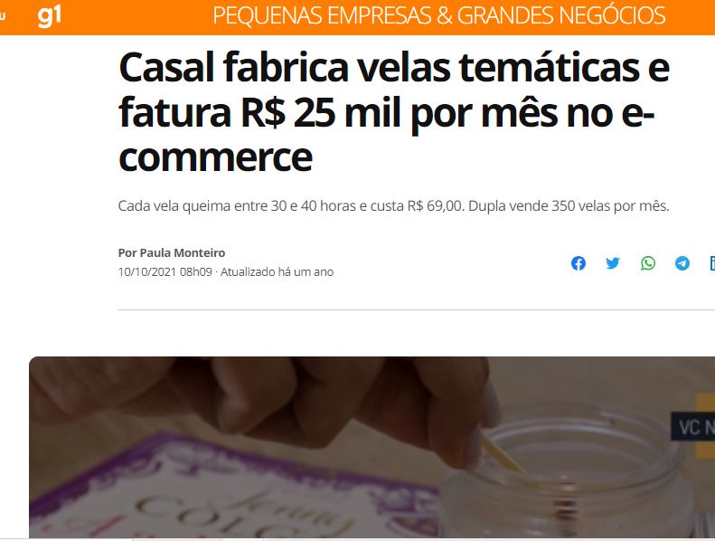This screenshot has height=541, width=715.
Task: Click the 'Atualizado há um ano' text
Action: tap(277, 271)
